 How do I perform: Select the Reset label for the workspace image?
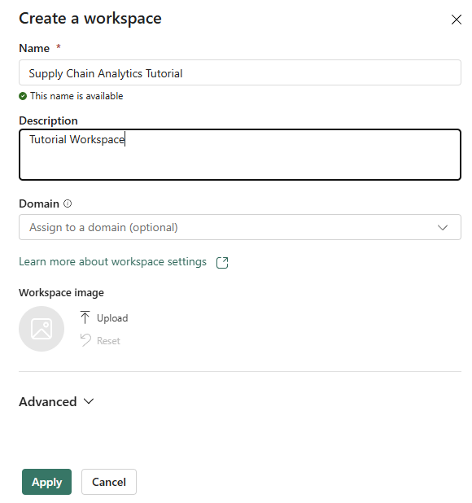pyautogui.click(x=108, y=341)
